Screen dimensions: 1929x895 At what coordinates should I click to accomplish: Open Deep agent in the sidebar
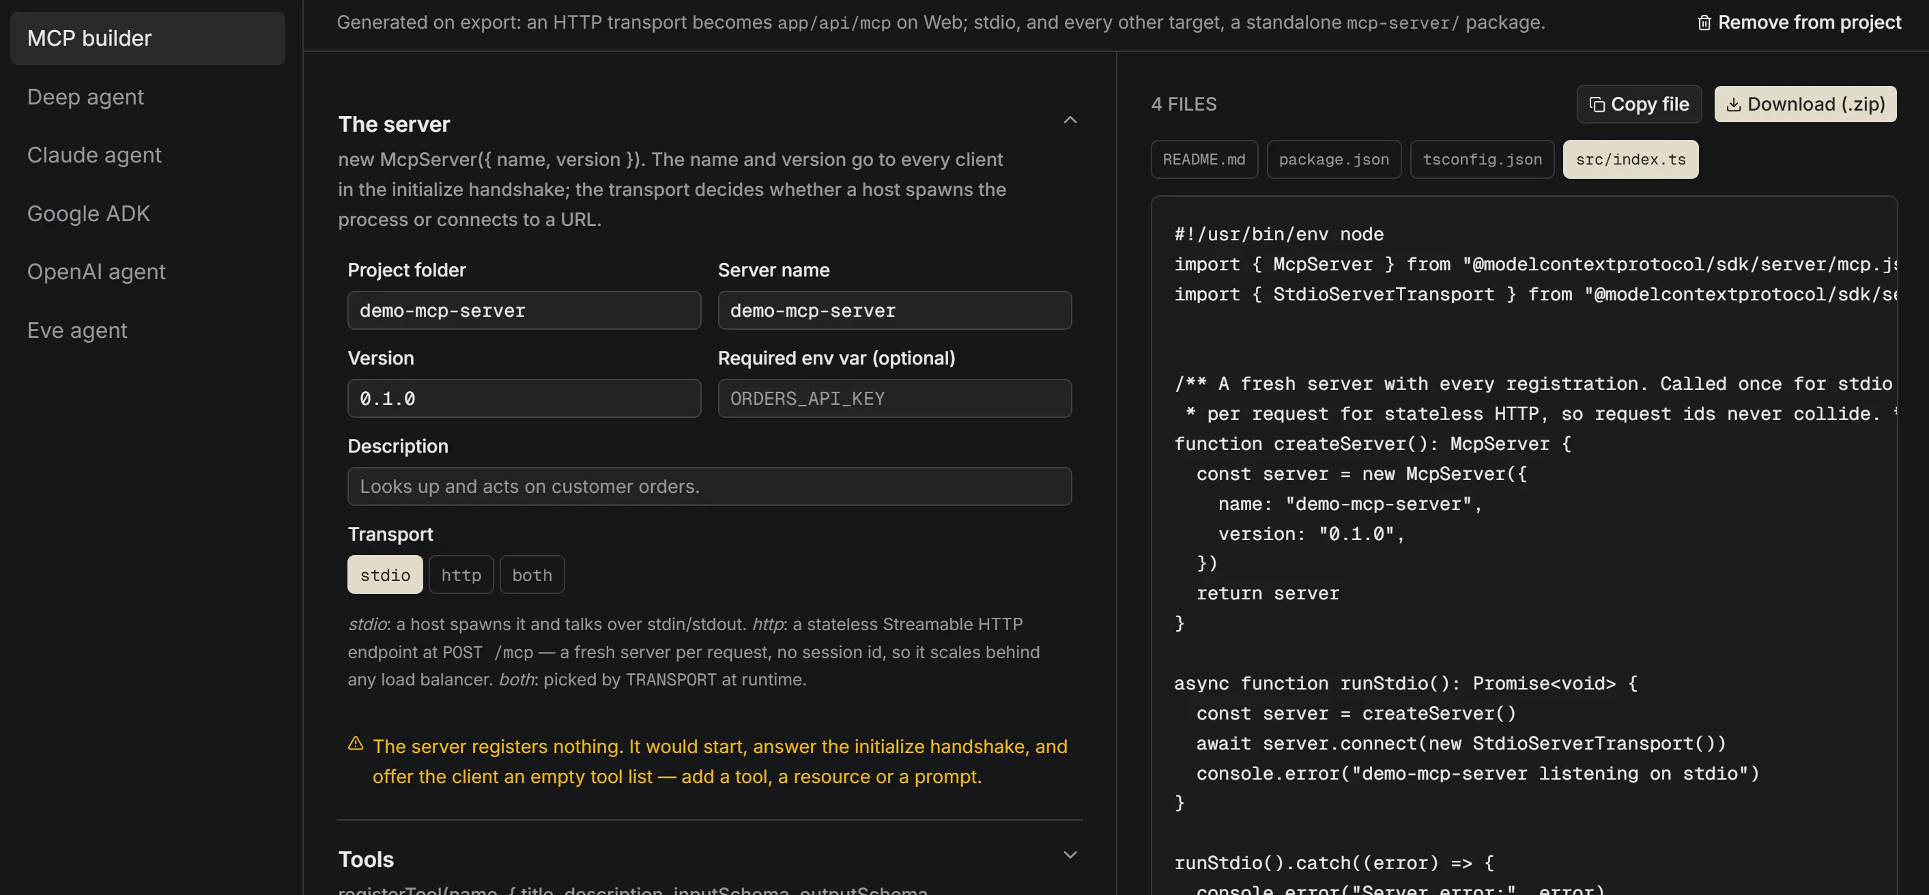(x=85, y=97)
